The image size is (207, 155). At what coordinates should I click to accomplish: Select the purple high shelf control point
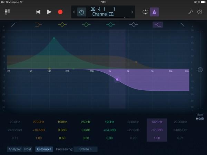[117, 80]
